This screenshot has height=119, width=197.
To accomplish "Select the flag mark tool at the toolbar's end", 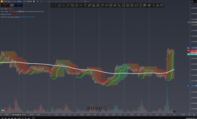I will [x=162, y=5].
